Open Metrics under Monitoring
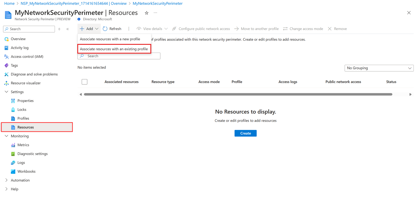The width and height of the screenshot is (415, 201). [x=23, y=145]
